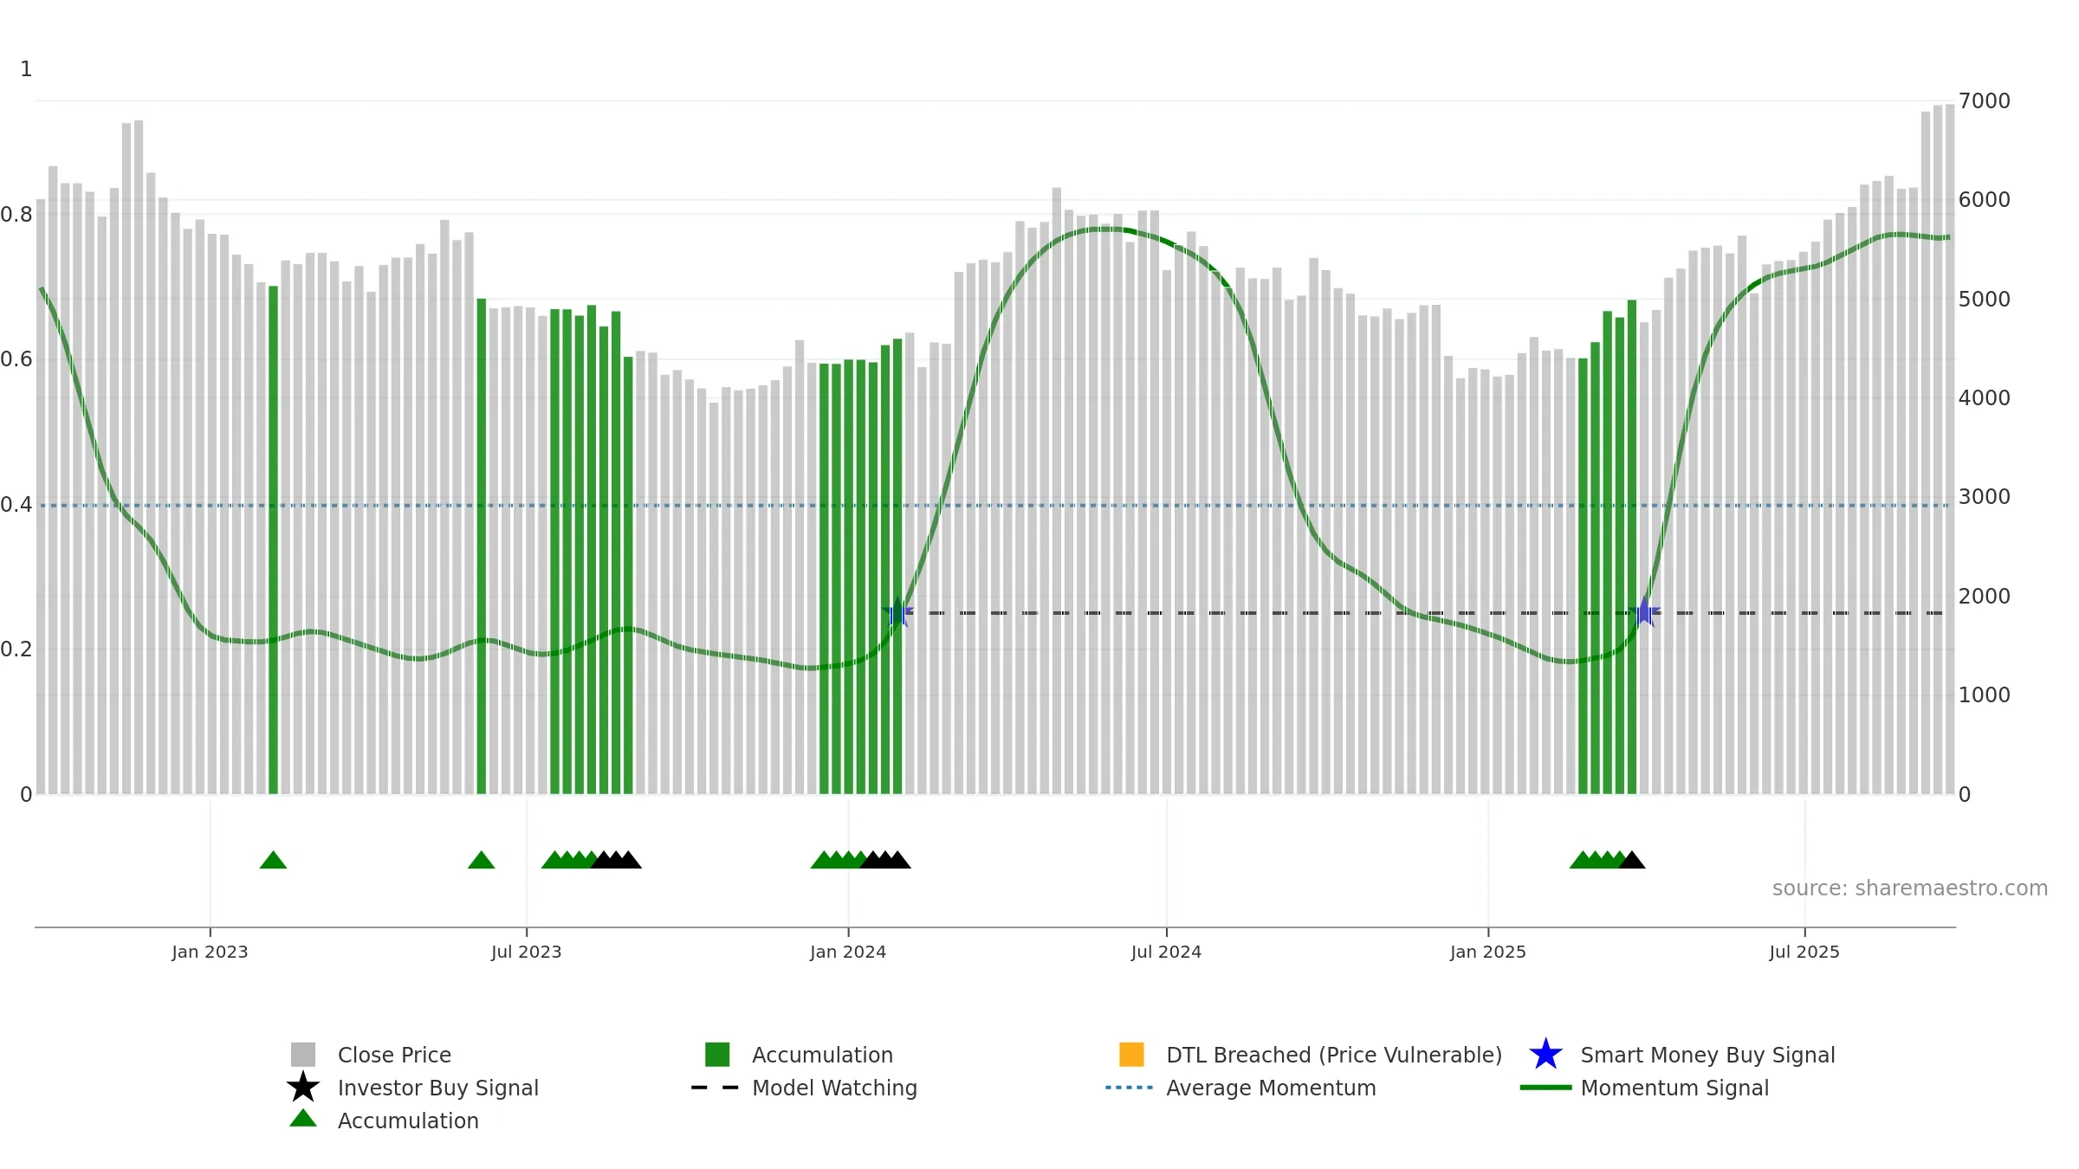Click the first green accumulation triangle after Jan 2023

(273, 860)
